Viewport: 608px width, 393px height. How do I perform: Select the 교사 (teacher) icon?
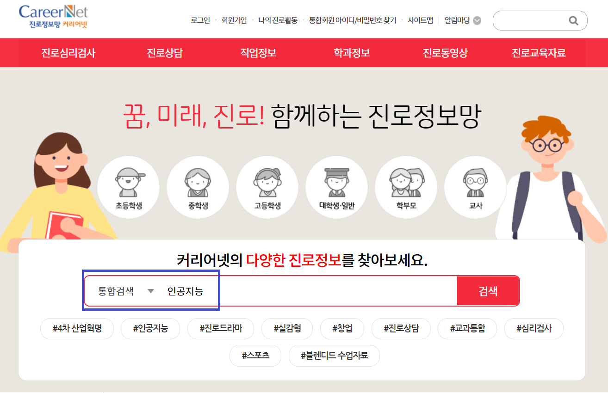click(475, 187)
